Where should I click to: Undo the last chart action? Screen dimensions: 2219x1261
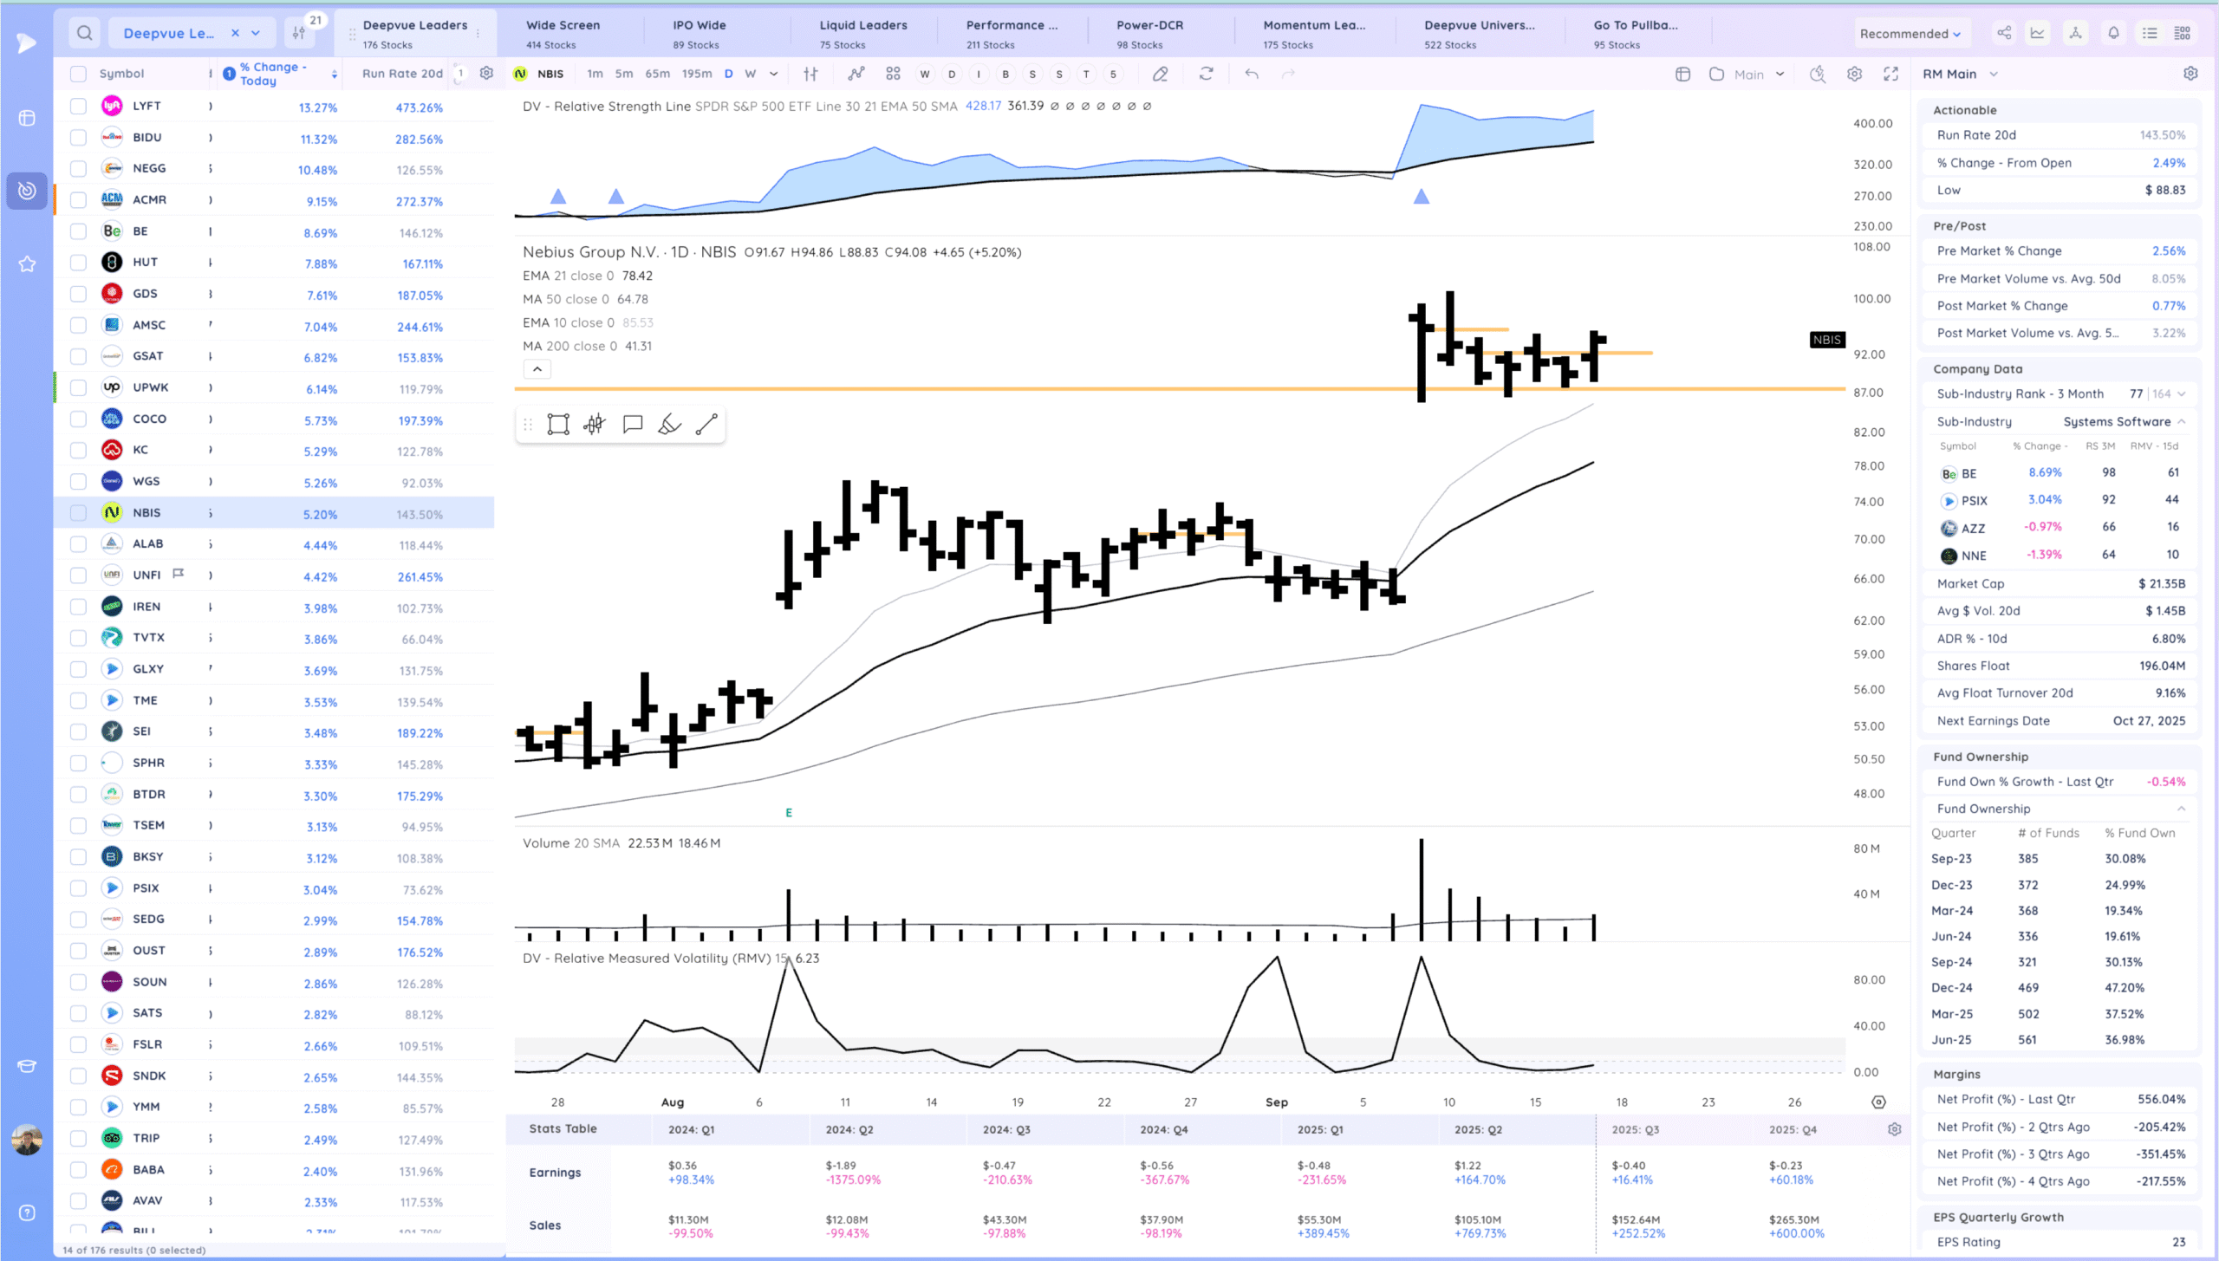coord(1251,74)
